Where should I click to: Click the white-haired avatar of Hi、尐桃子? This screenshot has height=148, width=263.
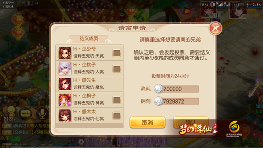(x=65, y=68)
